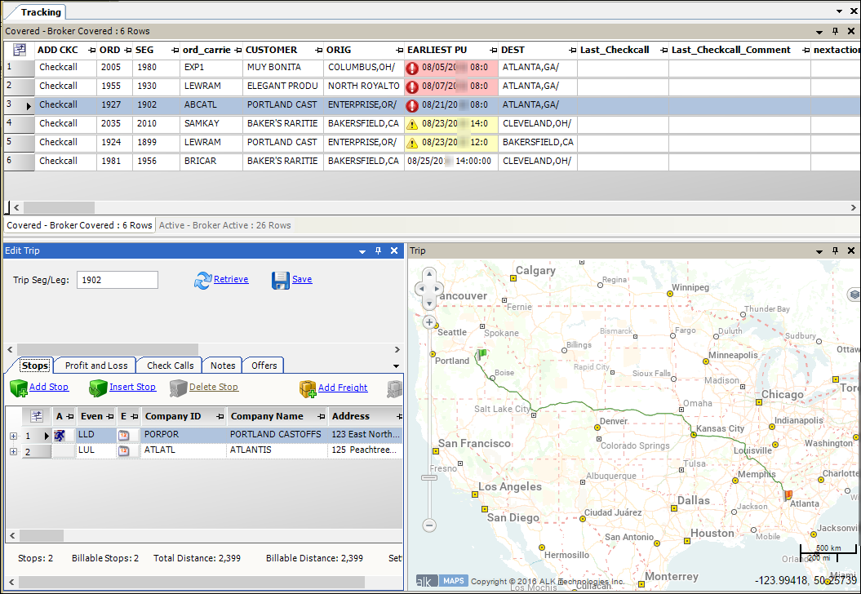
Task: Click the Delete Stop link
Action: pyautogui.click(x=213, y=388)
